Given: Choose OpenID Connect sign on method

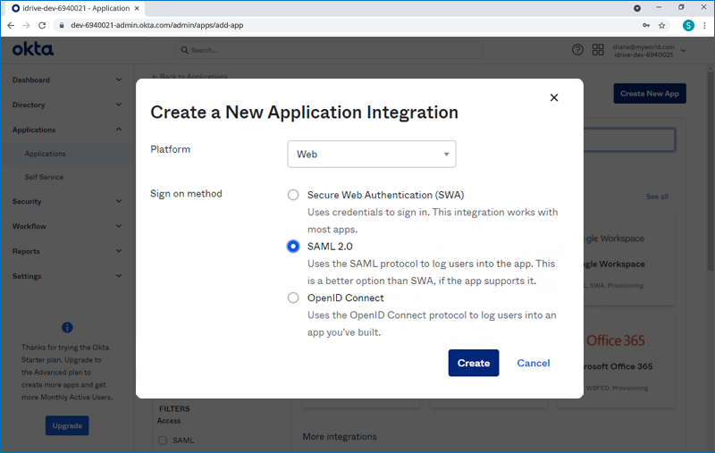Looking at the screenshot, I should pyautogui.click(x=293, y=298).
